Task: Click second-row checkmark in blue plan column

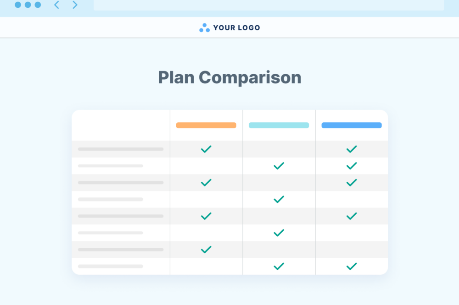Action: [x=352, y=166]
